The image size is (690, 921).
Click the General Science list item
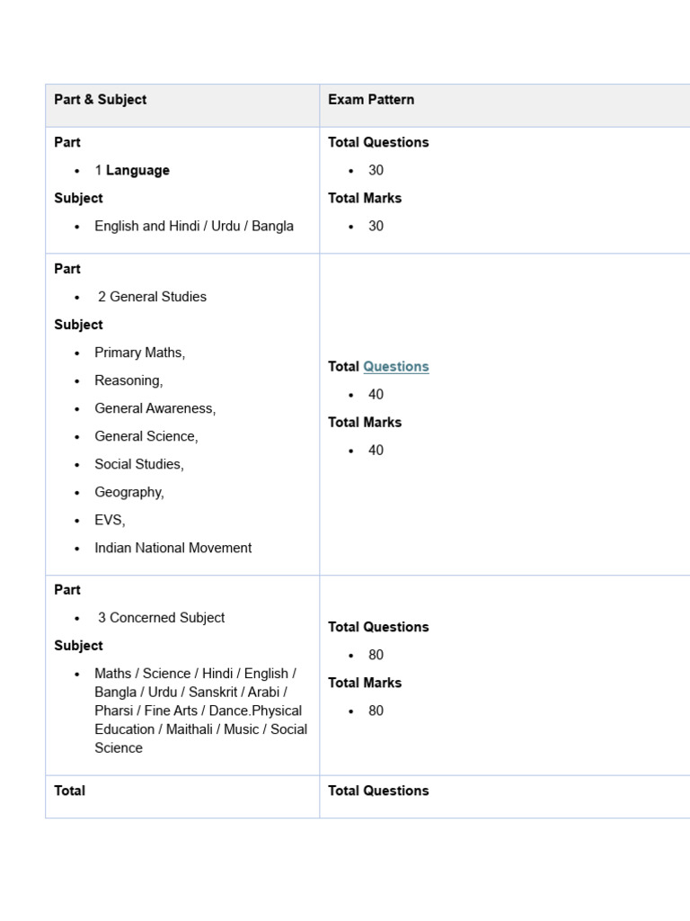[x=146, y=436]
